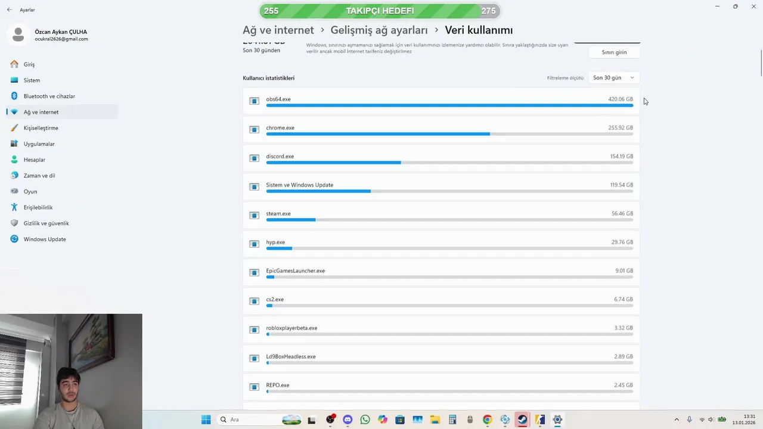Click the chrome.exe usage bar
This screenshot has width=763, height=429.
tap(449, 134)
